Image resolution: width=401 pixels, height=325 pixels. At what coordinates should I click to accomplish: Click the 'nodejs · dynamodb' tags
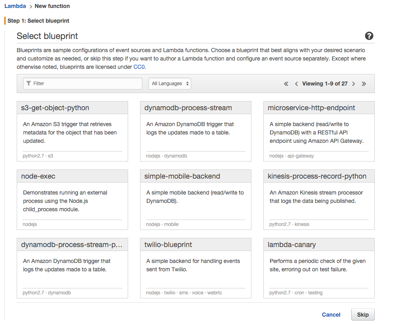click(166, 156)
